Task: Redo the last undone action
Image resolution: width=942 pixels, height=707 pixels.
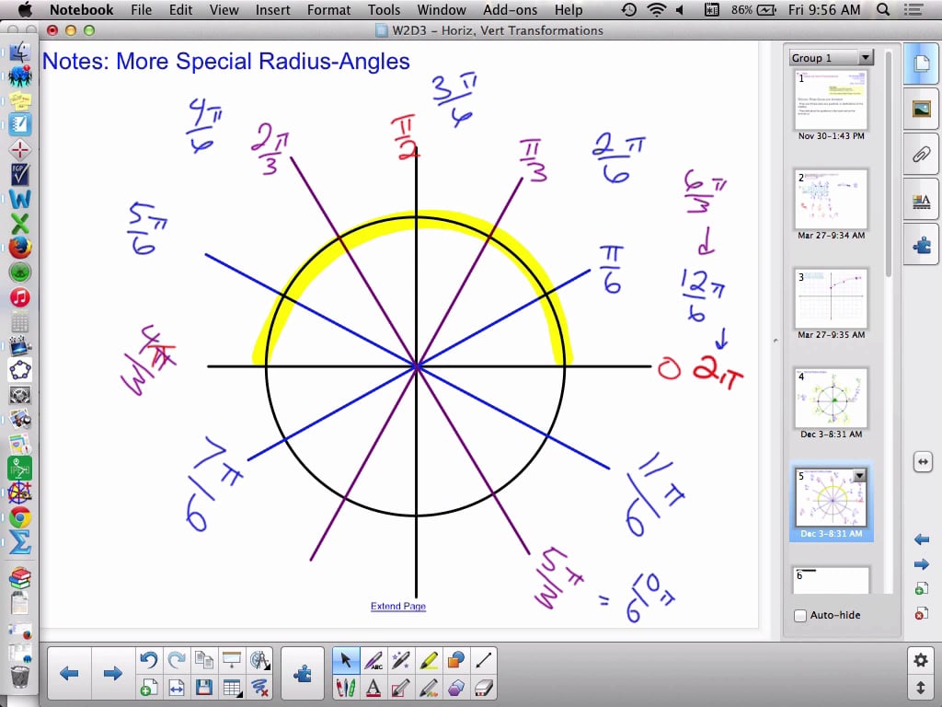Action: [x=176, y=660]
